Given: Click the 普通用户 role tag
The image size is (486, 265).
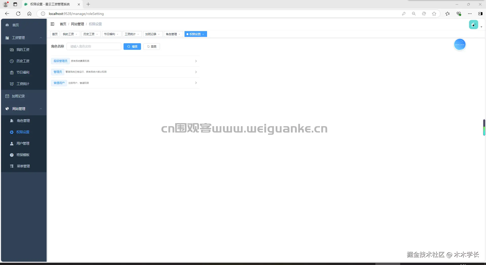Looking at the screenshot, I should 59,83.
